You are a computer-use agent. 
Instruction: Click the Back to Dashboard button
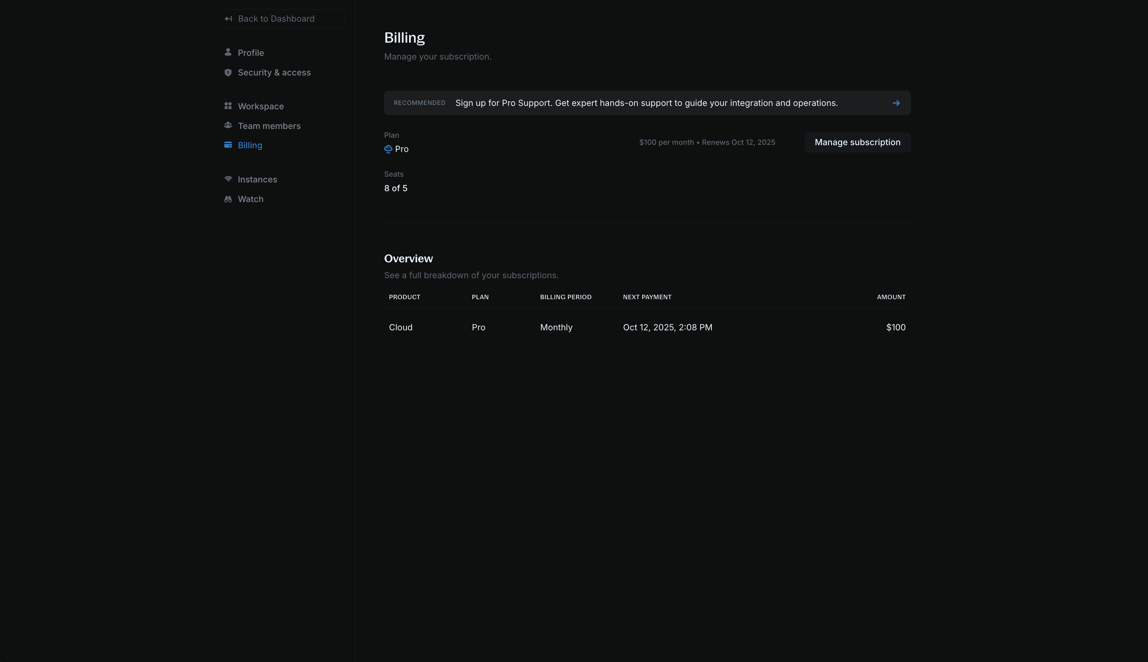pyautogui.click(x=281, y=19)
